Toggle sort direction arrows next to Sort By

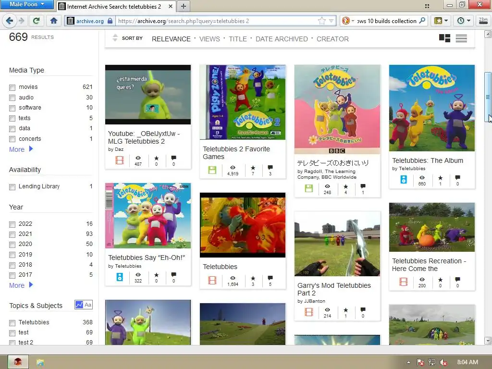click(x=115, y=38)
